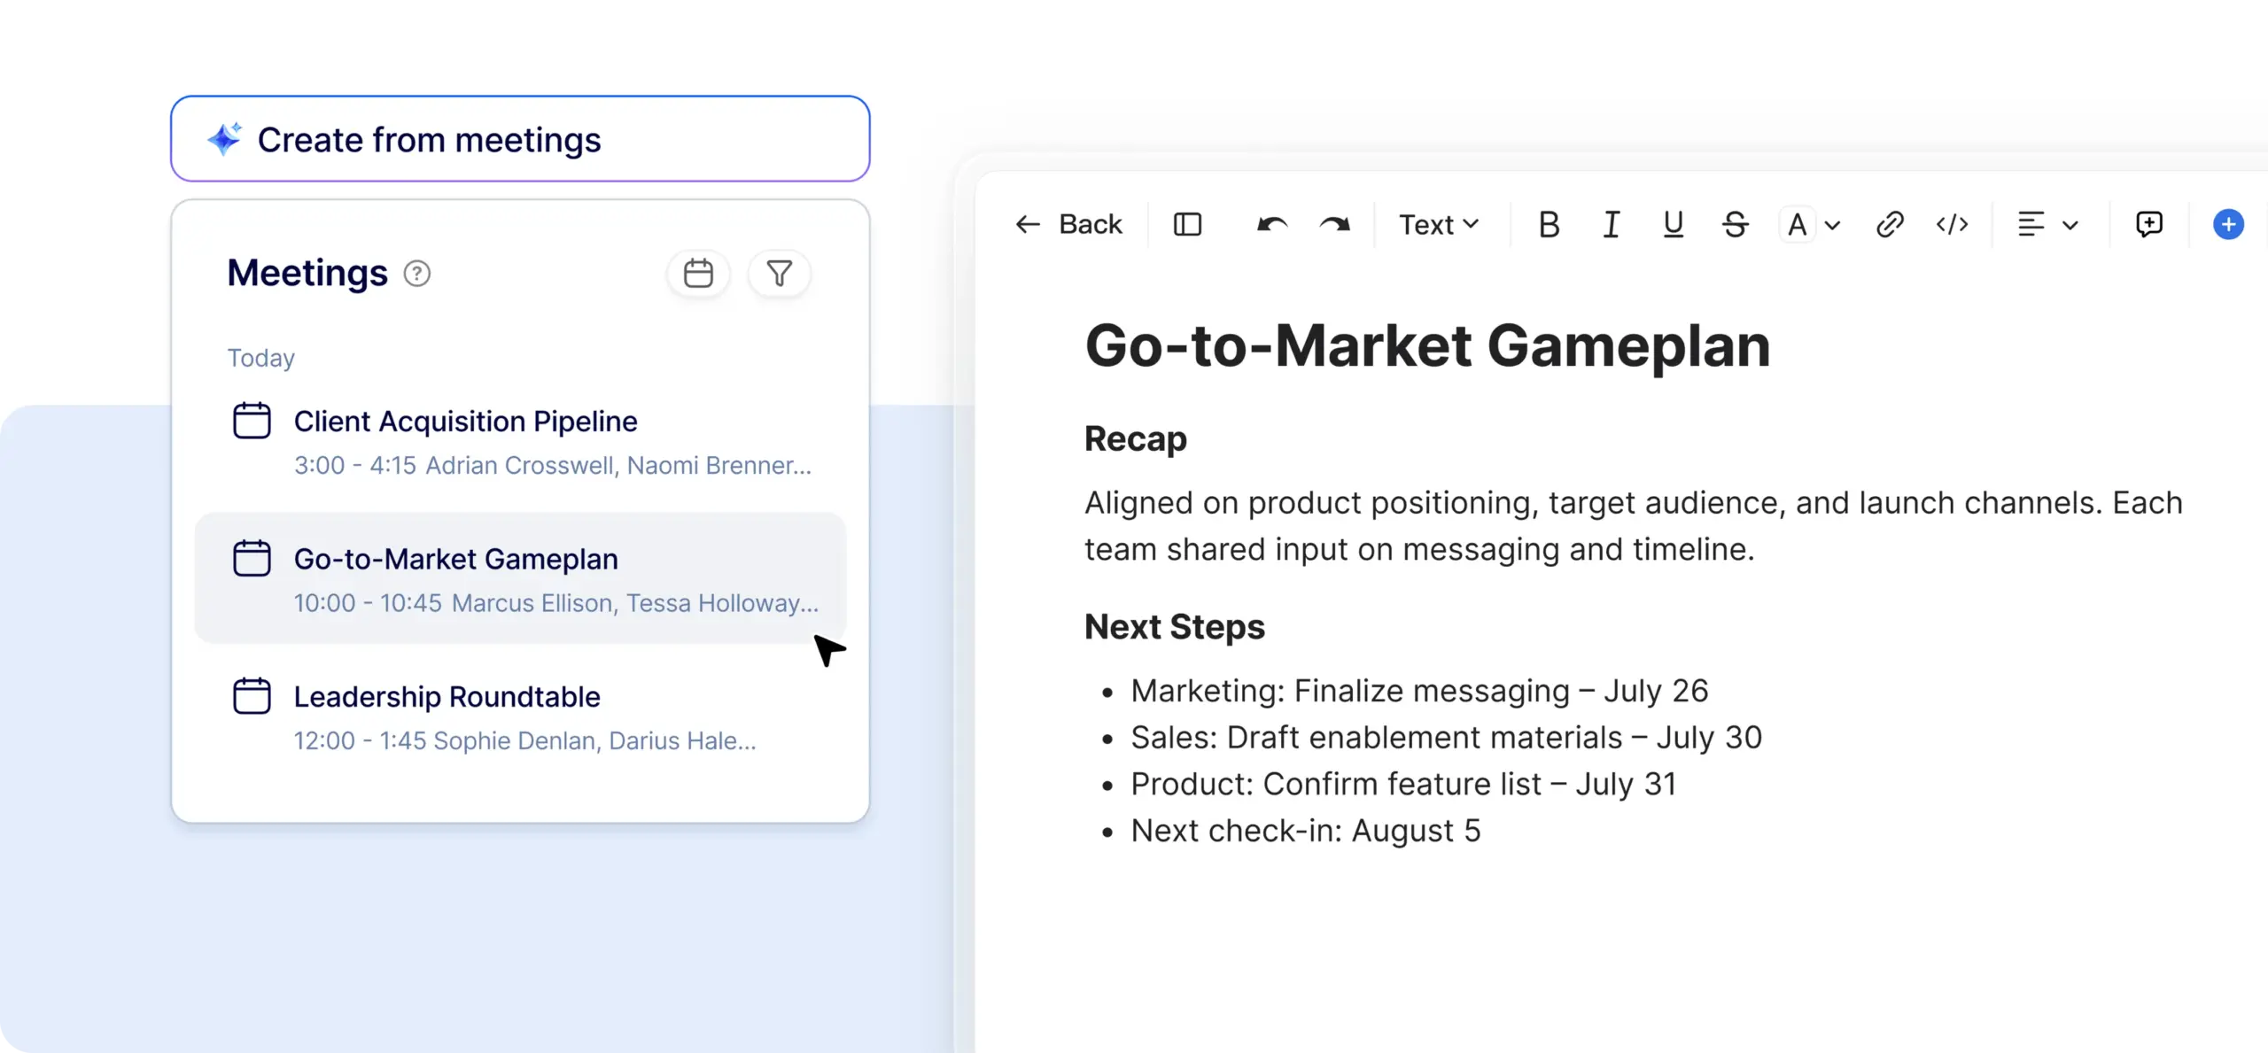2268x1053 pixels.
Task: Insert a link with the chain icon
Action: point(1889,225)
